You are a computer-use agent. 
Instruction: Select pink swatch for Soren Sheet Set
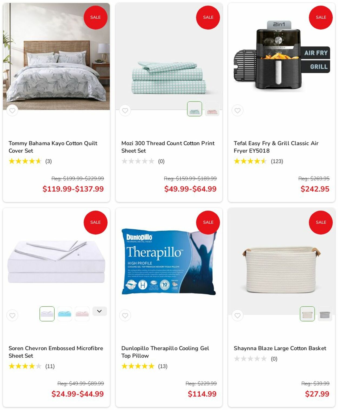coord(82,314)
